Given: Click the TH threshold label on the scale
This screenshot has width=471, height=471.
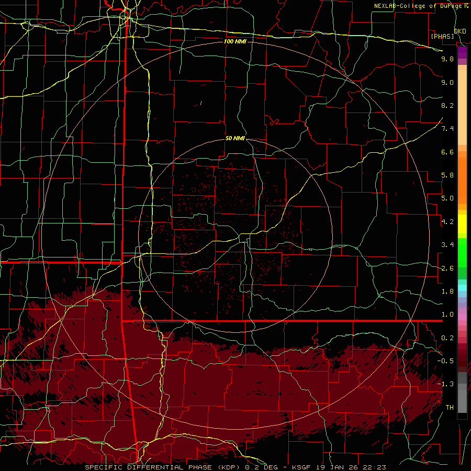Looking at the screenshot, I should pos(450,408).
